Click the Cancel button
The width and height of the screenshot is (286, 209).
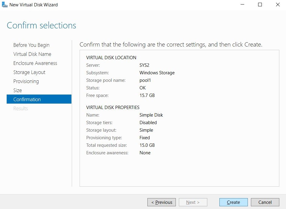(265, 202)
